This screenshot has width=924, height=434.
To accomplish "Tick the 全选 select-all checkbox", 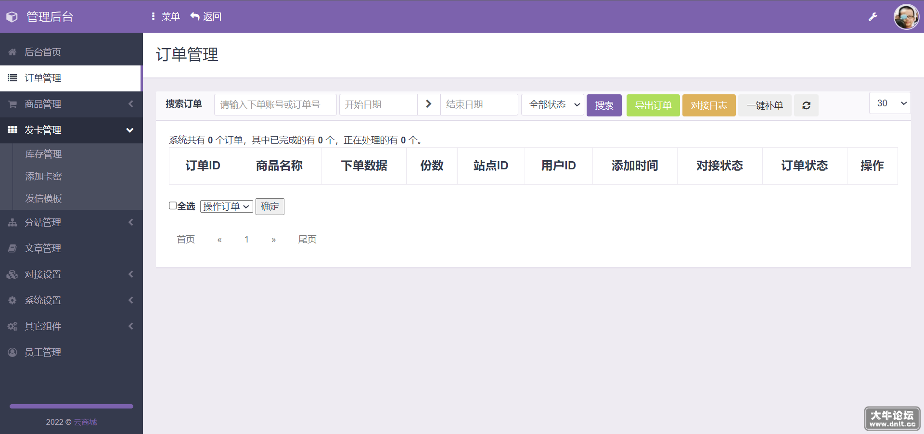I will tap(173, 205).
